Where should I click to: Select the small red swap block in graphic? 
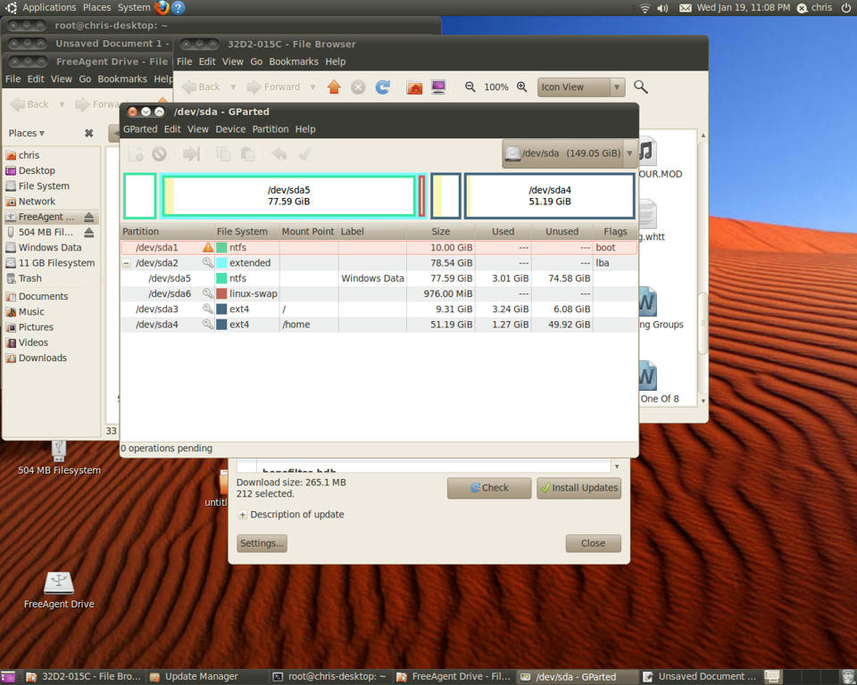pos(421,195)
